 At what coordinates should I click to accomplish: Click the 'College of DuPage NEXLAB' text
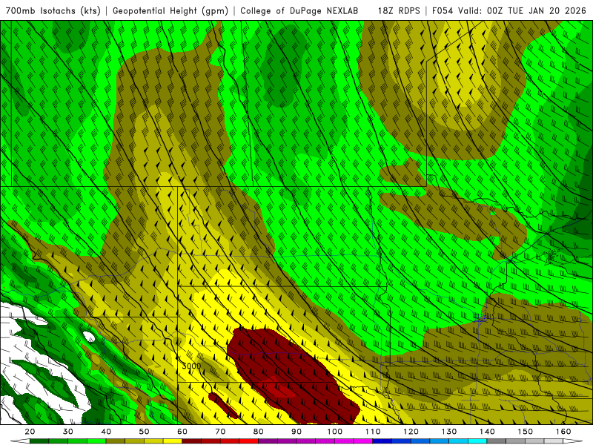[x=299, y=11]
